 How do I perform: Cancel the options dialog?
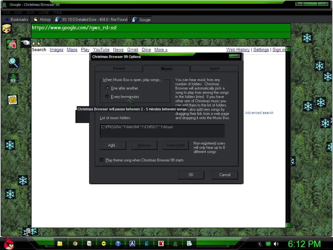coord(225,175)
